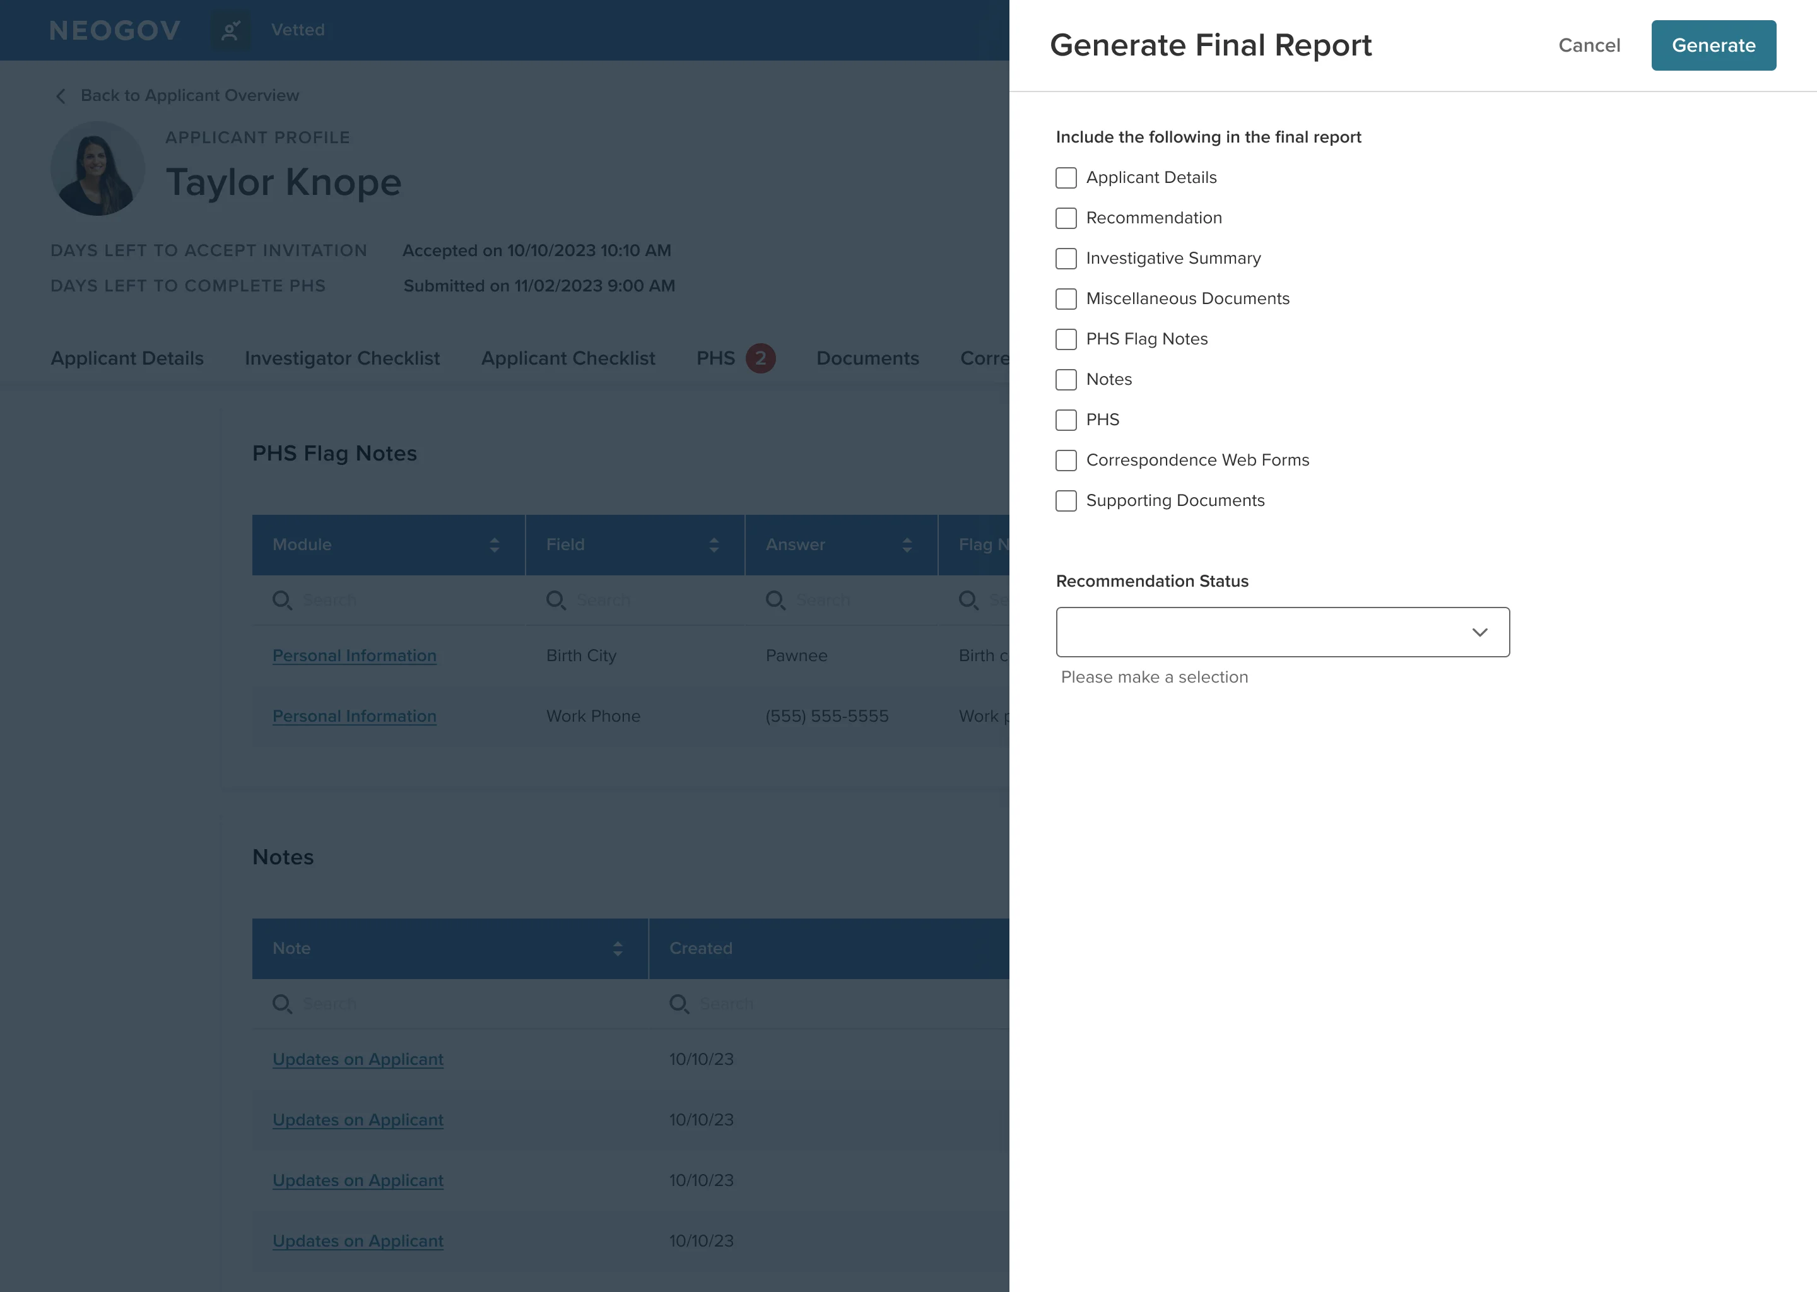The height and width of the screenshot is (1292, 1817).
Task: Open Personal Information link in Work Phone row
Action: 354,716
